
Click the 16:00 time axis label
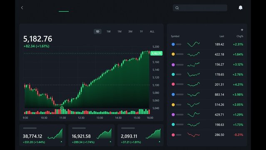pos(150,118)
